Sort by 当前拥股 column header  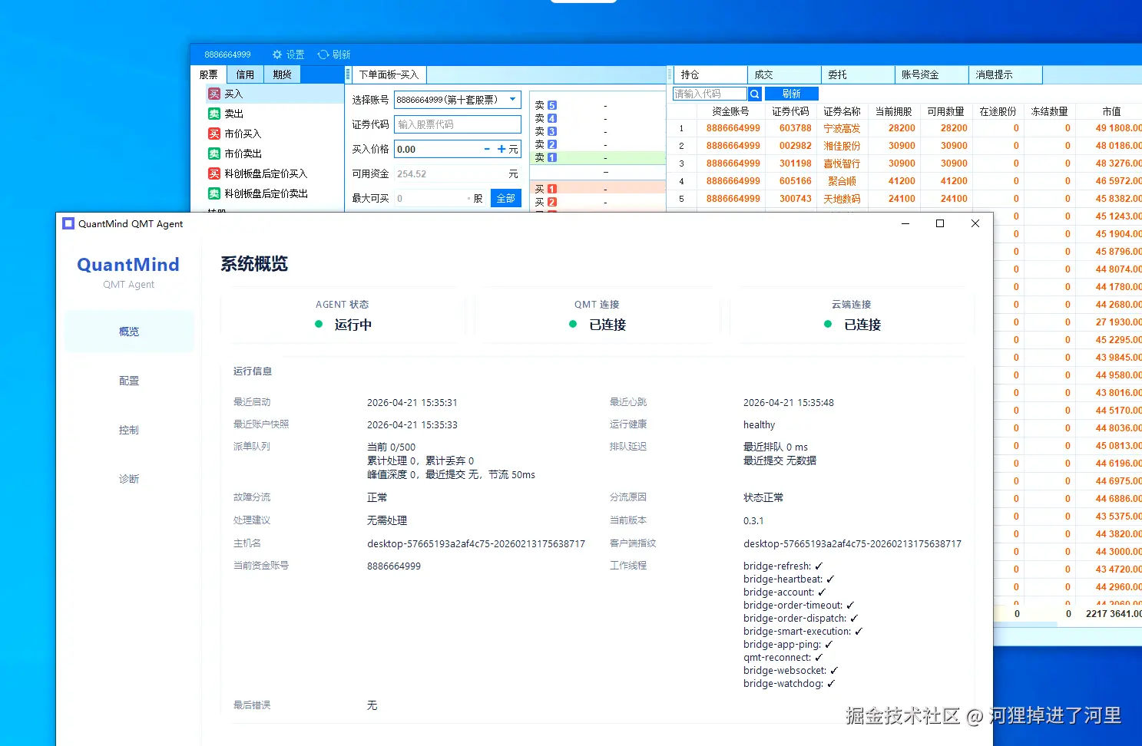click(894, 111)
